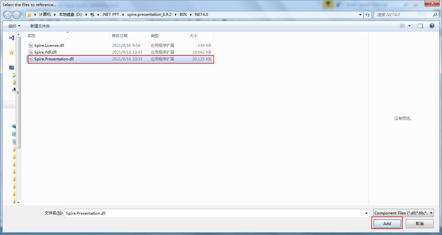This screenshot has width=442, height=235.
Task: Open Help question mark icon
Action: coord(432,26)
